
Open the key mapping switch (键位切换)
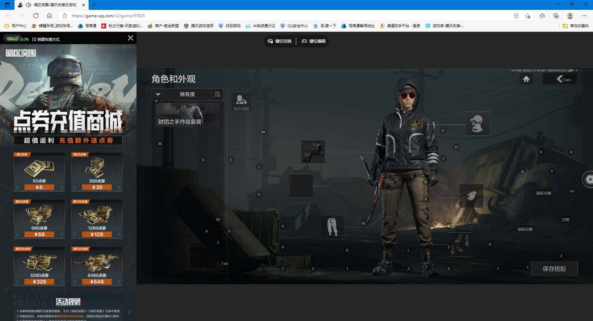coord(280,41)
